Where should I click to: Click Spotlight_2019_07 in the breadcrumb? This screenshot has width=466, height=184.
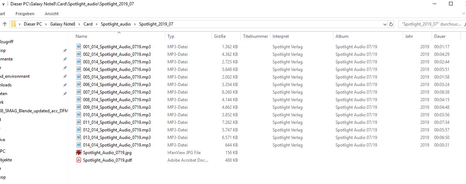coord(156,24)
